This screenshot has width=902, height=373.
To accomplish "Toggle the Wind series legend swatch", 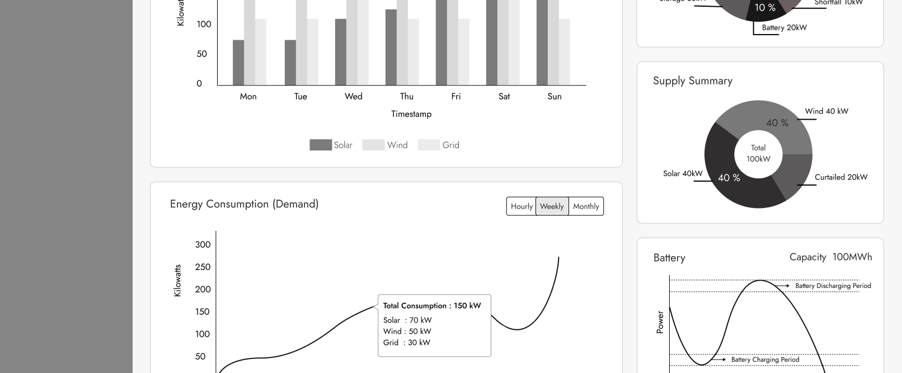I will point(373,145).
